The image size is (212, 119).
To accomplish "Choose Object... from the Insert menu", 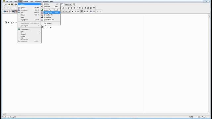I will click(x=29, y=37).
